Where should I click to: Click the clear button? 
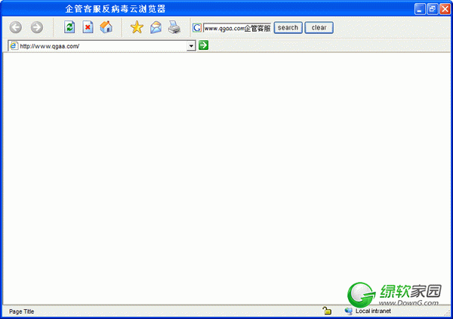[319, 28]
